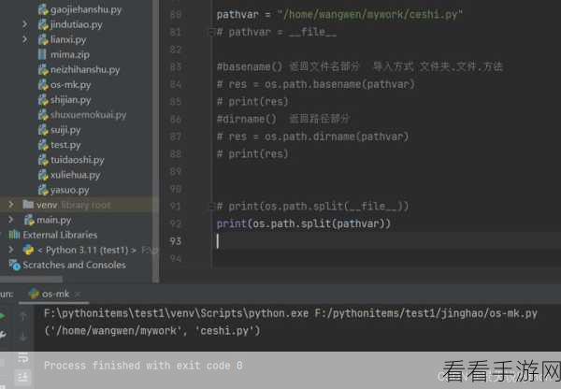Expand main.py node chevron

[x=11, y=220]
